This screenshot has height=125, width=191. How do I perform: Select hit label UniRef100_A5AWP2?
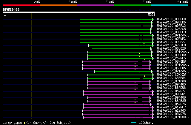click(x=171, y=39)
